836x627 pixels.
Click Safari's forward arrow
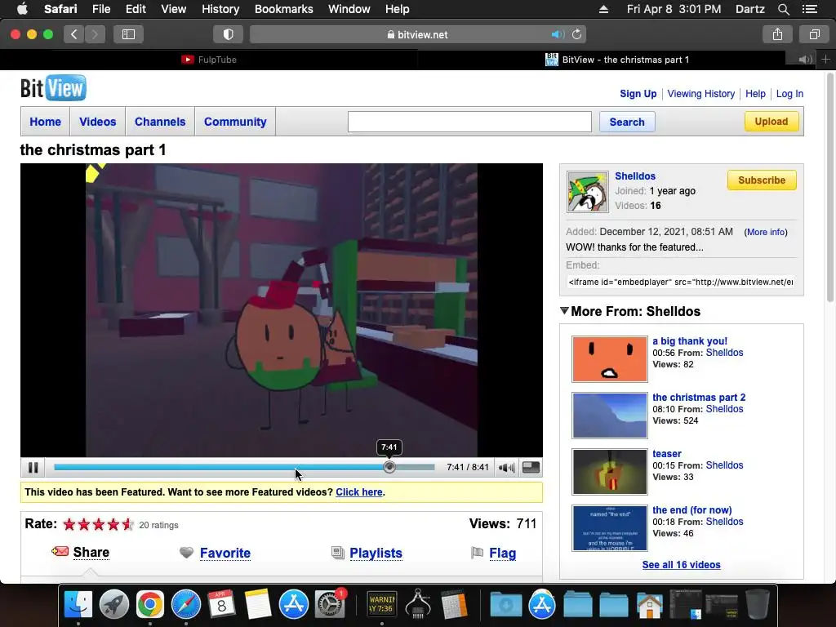coord(95,34)
